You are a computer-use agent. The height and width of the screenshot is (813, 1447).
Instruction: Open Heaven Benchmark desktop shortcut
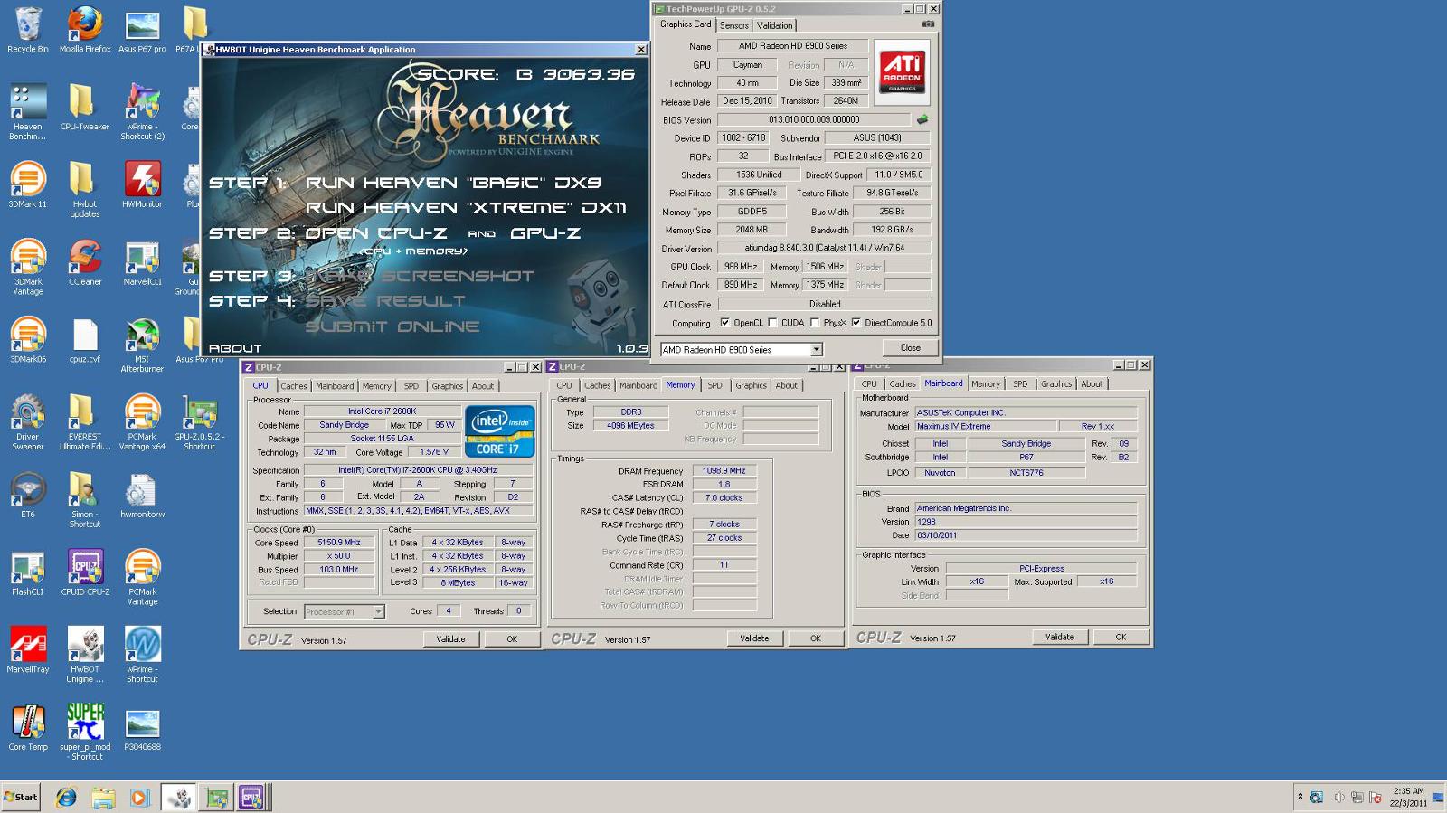28,112
